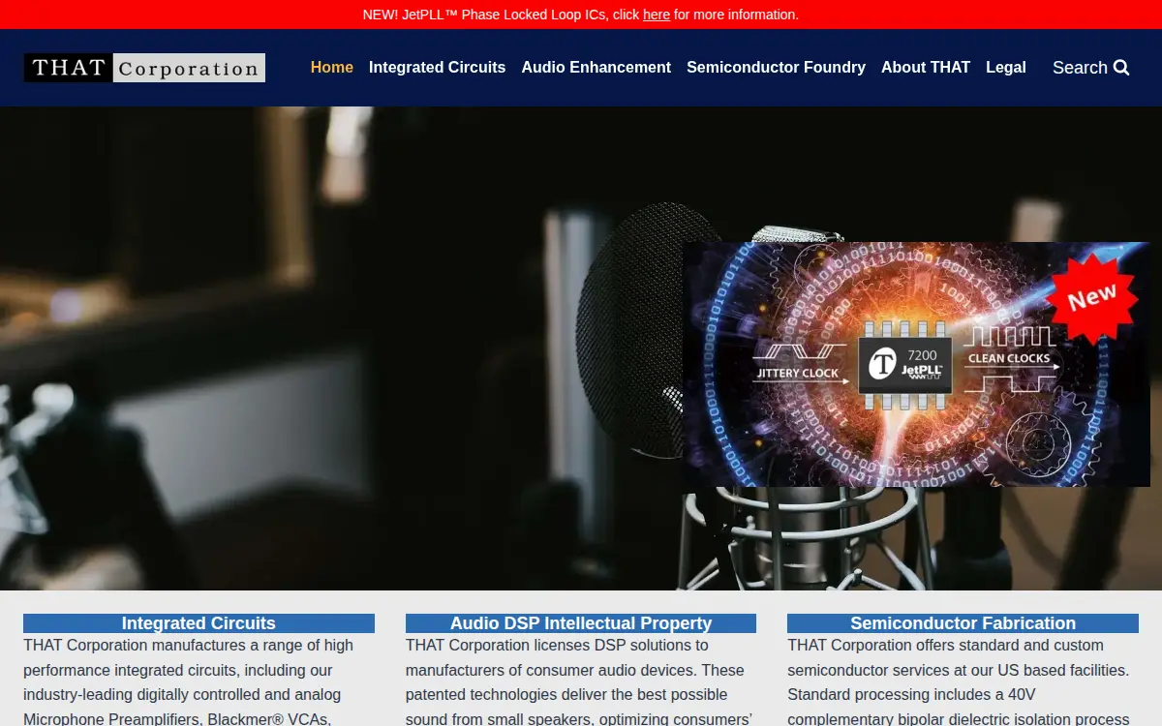Open the JetPLL 7200 promotional banner image
1162x726 pixels.
pyautogui.click(x=916, y=364)
